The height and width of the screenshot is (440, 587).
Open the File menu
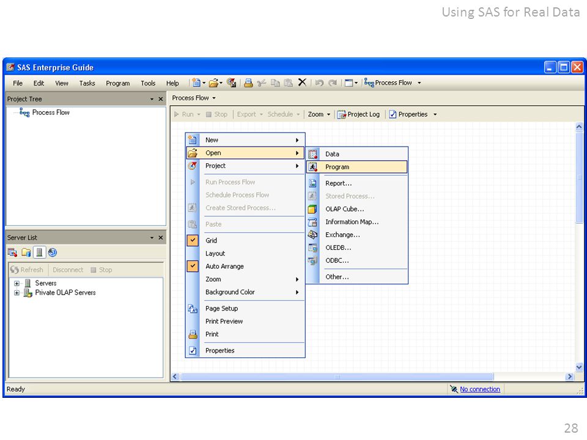click(18, 83)
